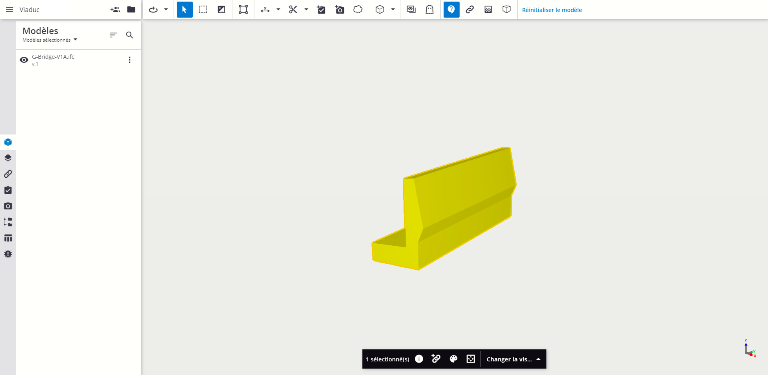This screenshot has width=768, height=375.
Task: Toggle the help markers mode off
Action: 451,10
